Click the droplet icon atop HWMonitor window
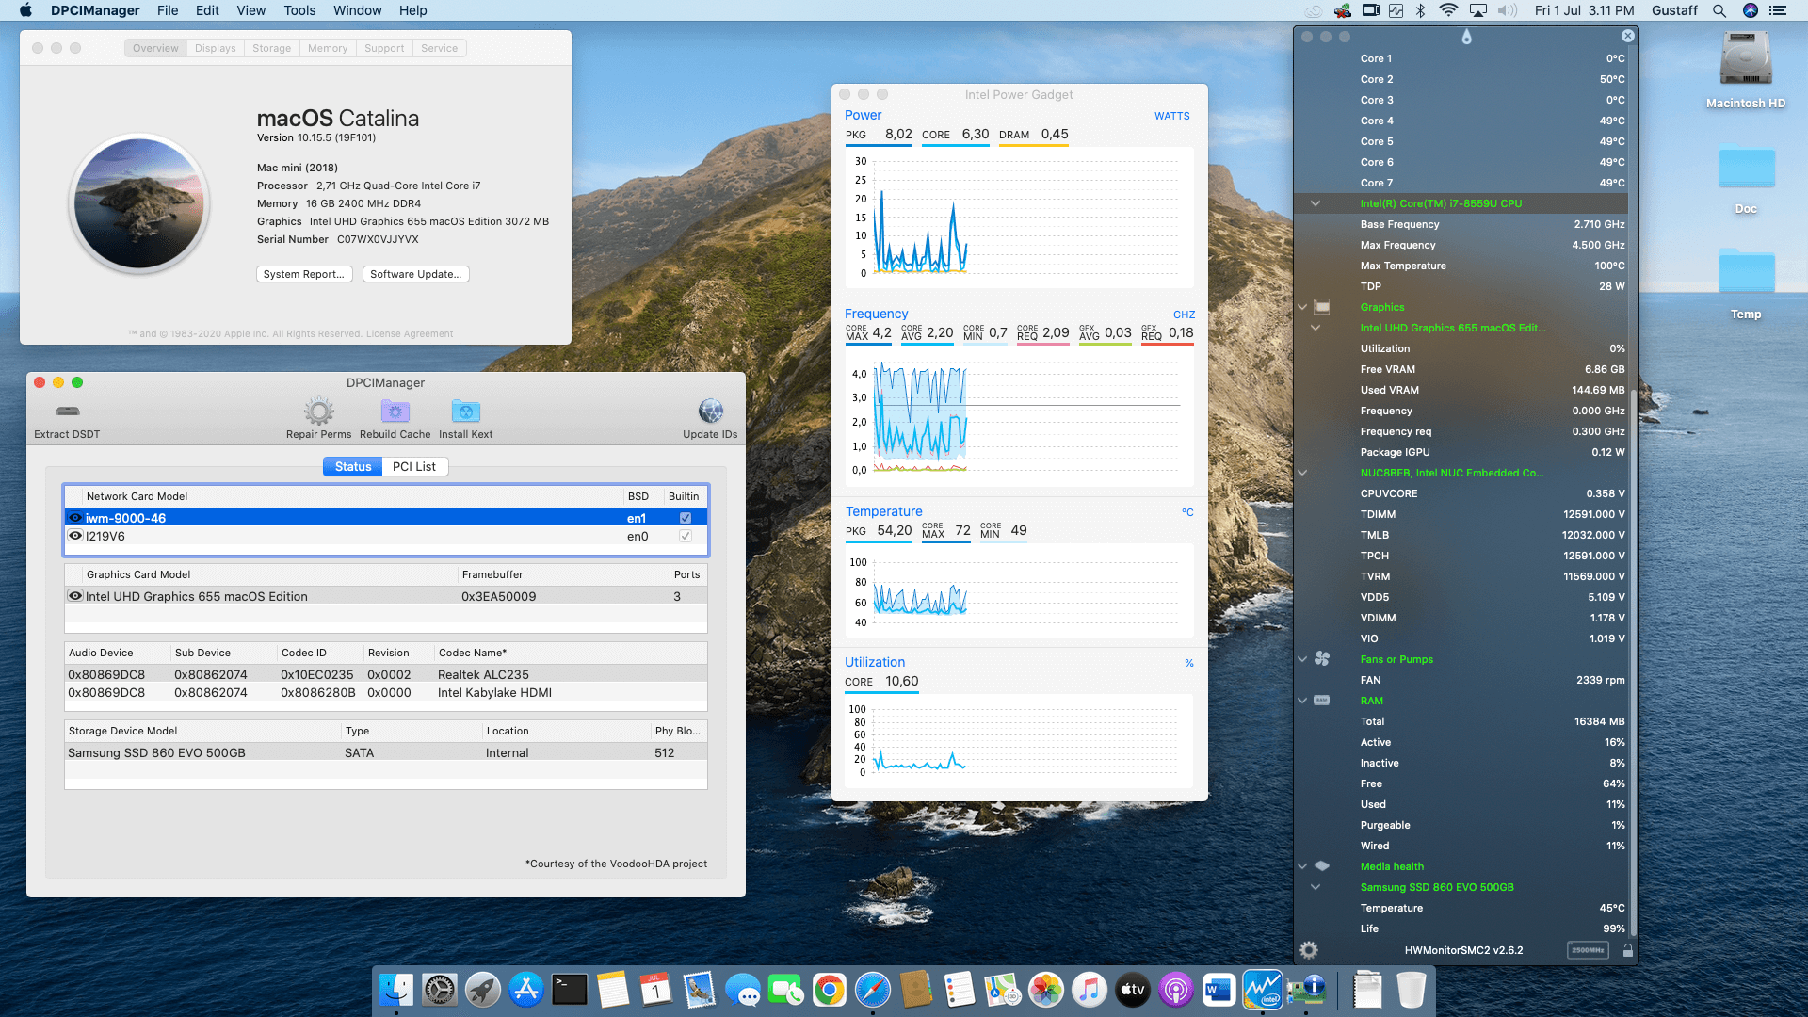This screenshot has height=1017, width=1808. tap(1466, 37)
